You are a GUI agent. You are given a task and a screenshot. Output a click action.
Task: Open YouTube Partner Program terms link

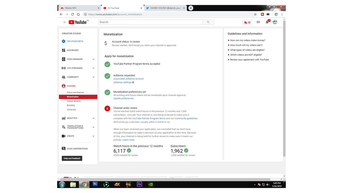[149, 118]
